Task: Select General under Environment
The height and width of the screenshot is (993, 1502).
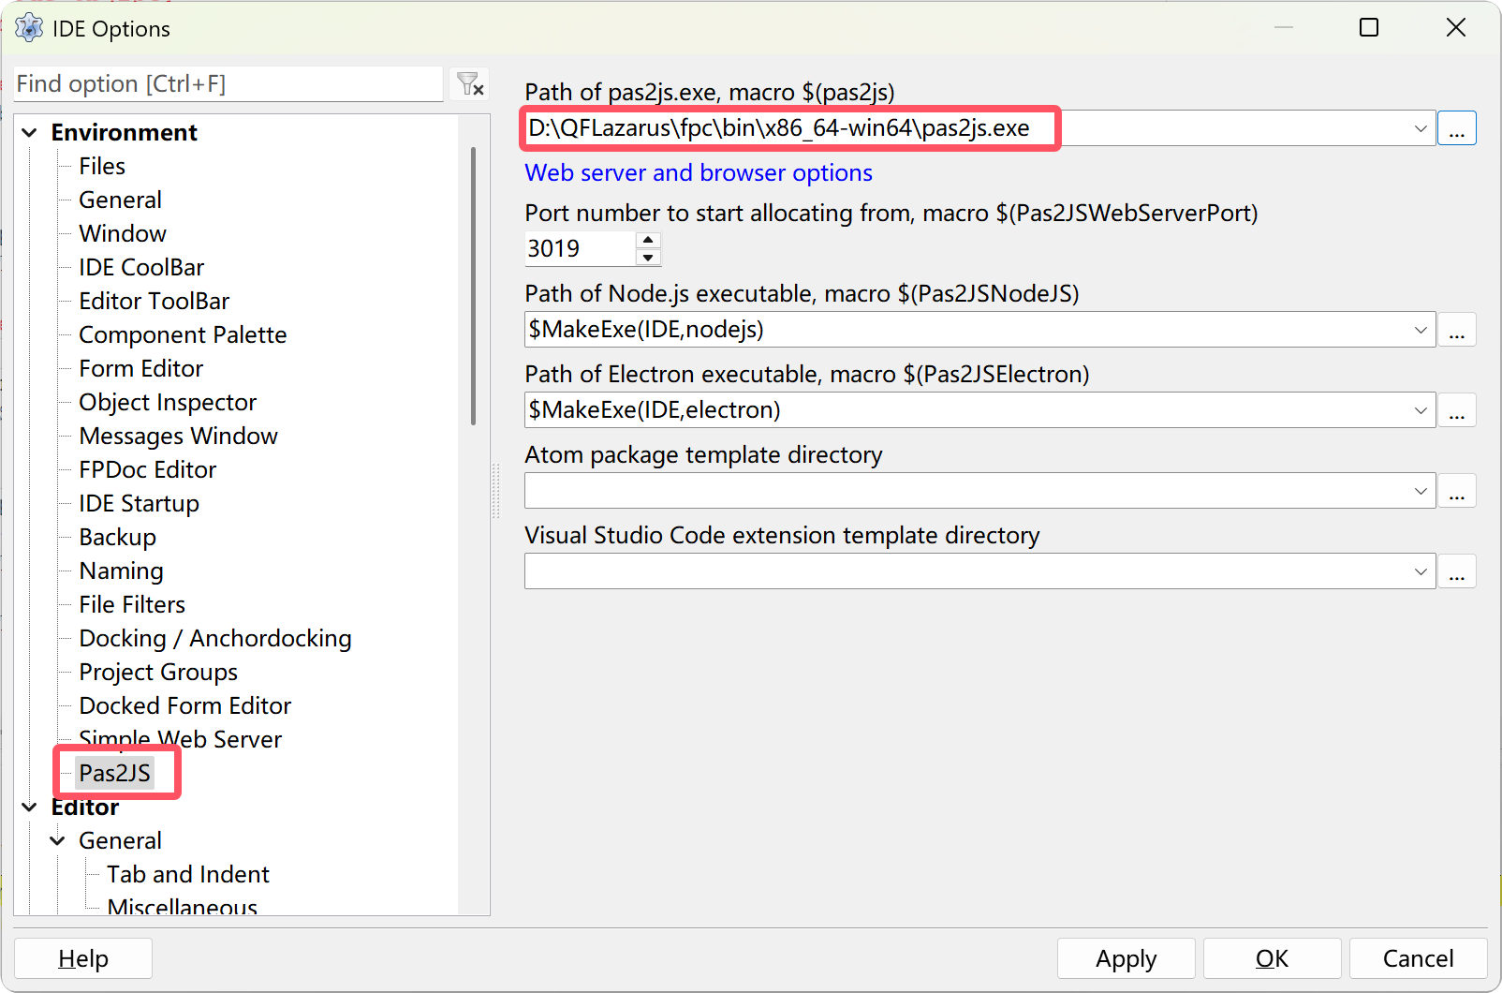Action: pos(120,200)
